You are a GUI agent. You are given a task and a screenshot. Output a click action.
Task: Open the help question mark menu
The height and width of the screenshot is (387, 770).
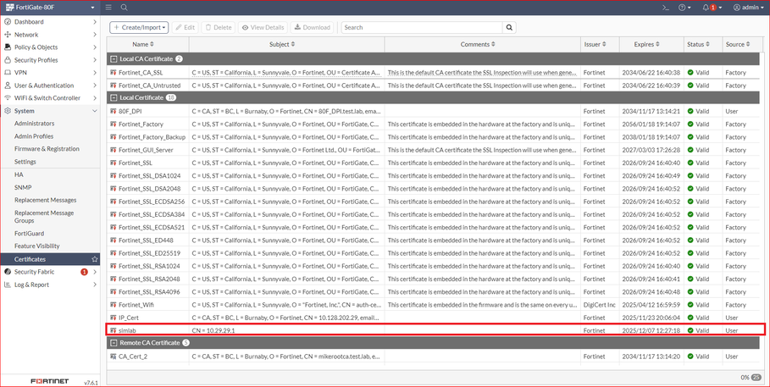click(684, 8)
